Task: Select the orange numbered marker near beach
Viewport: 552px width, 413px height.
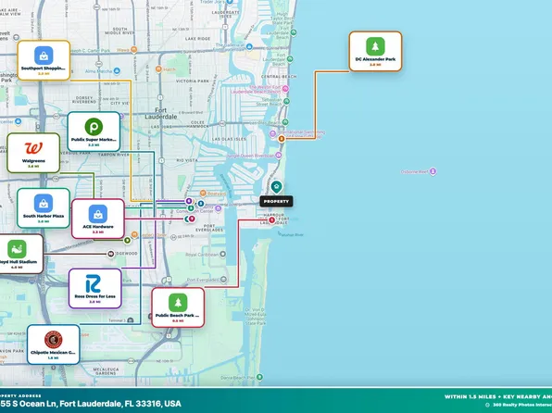Action: click(282, 139)
